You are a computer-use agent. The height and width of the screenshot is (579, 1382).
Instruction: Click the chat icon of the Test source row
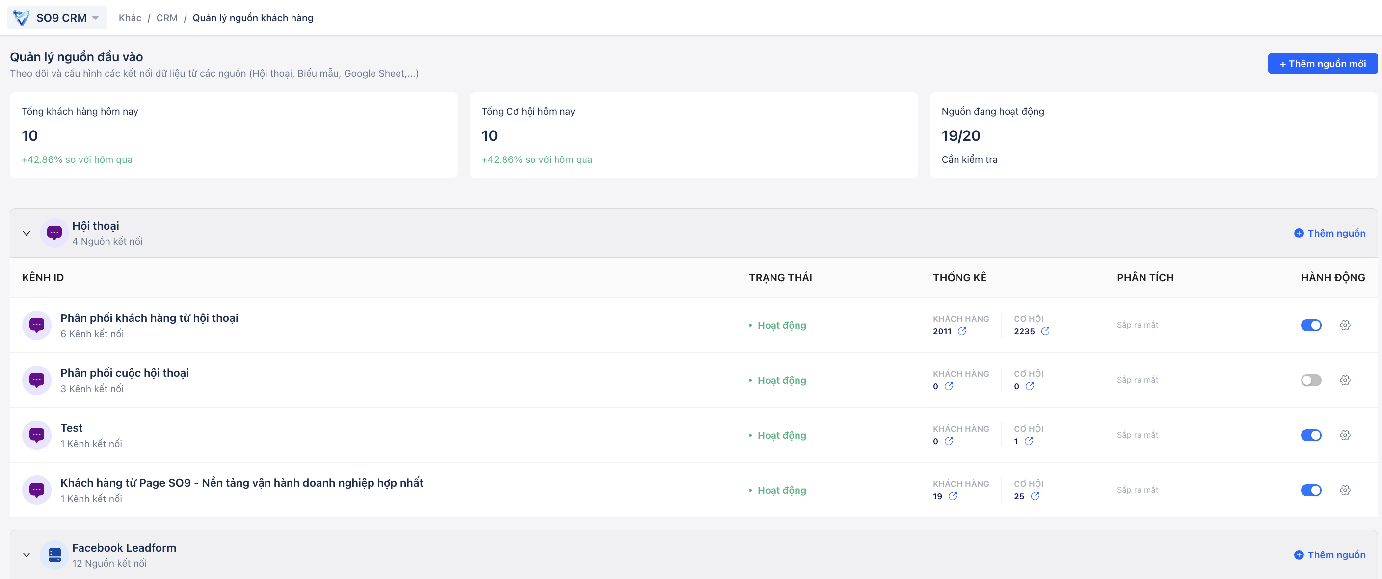[36, 435]
